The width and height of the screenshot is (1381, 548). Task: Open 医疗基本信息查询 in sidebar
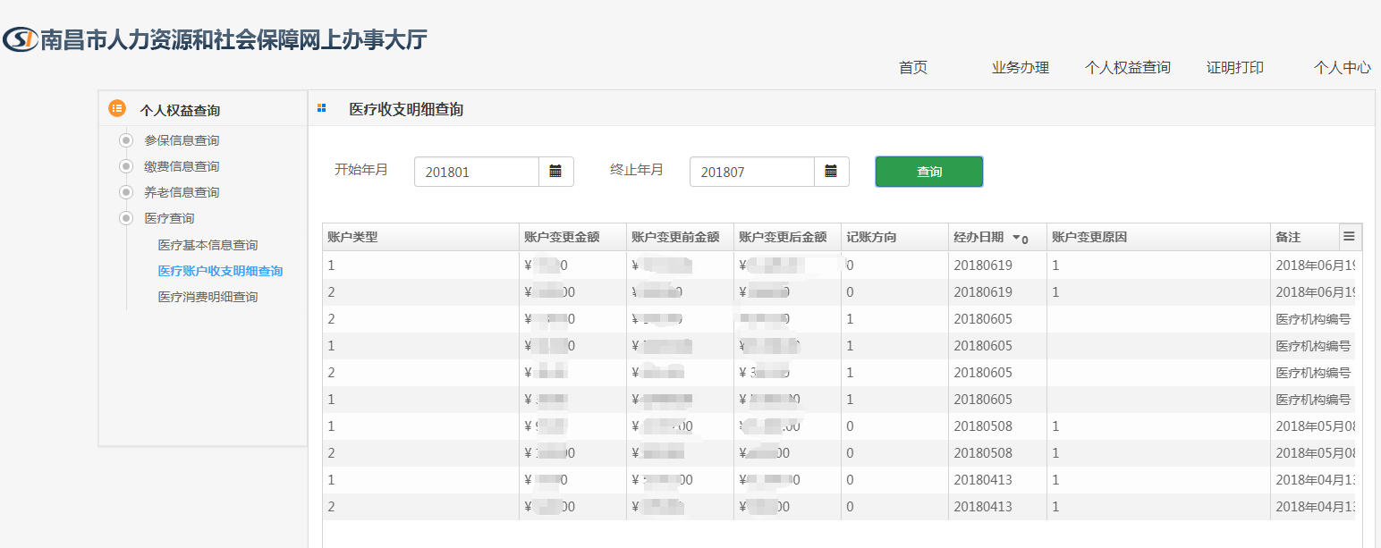coord(208,245)
